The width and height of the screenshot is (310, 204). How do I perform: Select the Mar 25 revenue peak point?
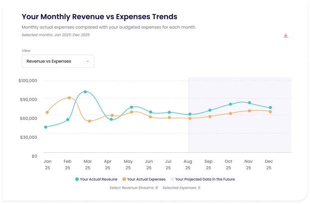click(x=85, y=92)
